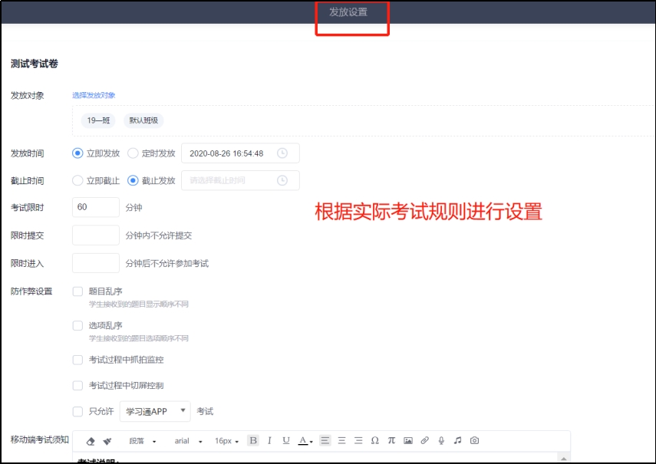Click the eraser clear-format icon
The width and height of the screenshot is (656, 464).
[91, 441]
